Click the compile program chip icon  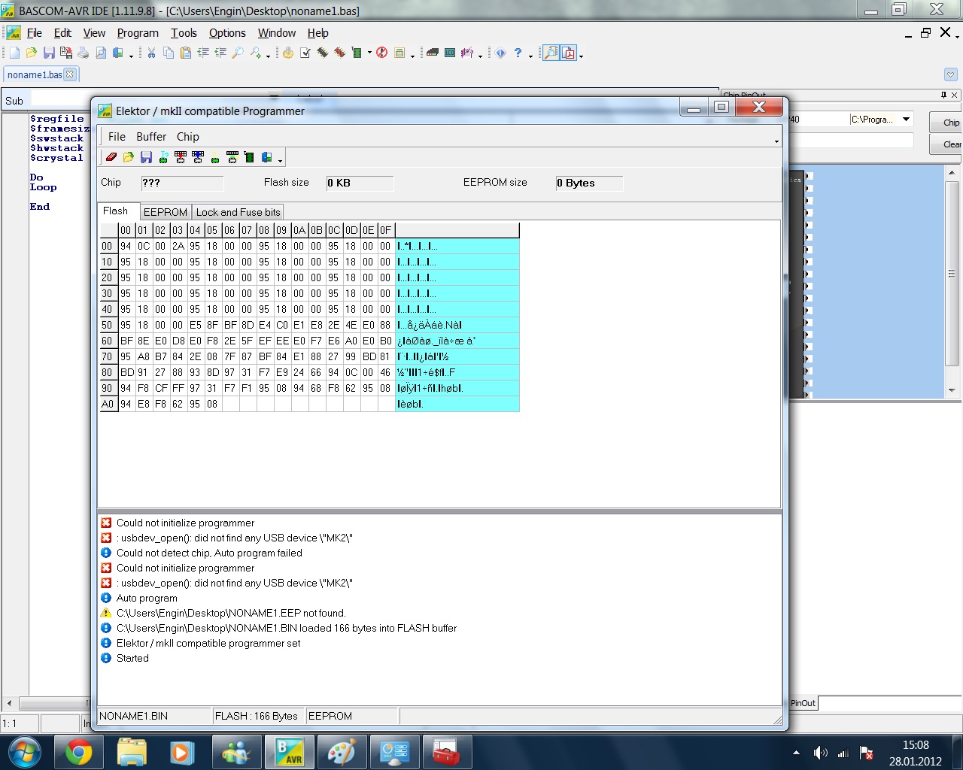[323, 53]
